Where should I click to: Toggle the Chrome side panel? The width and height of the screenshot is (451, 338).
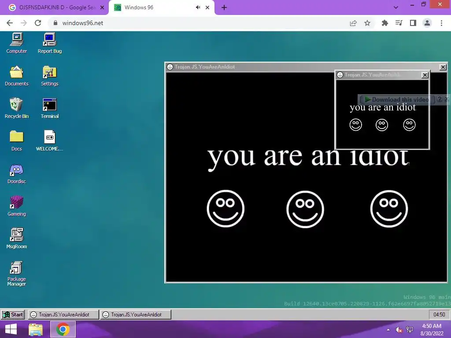413,23
